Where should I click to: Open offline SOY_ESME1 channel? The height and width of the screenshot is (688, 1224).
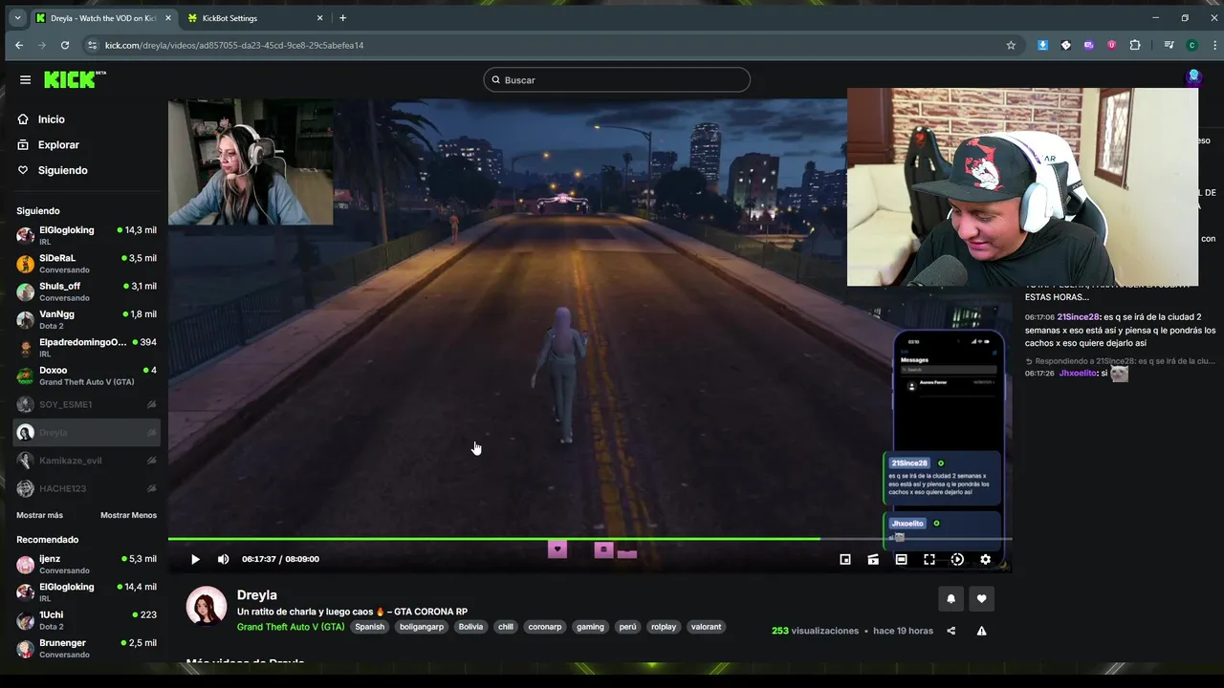[x=86, y=404]
